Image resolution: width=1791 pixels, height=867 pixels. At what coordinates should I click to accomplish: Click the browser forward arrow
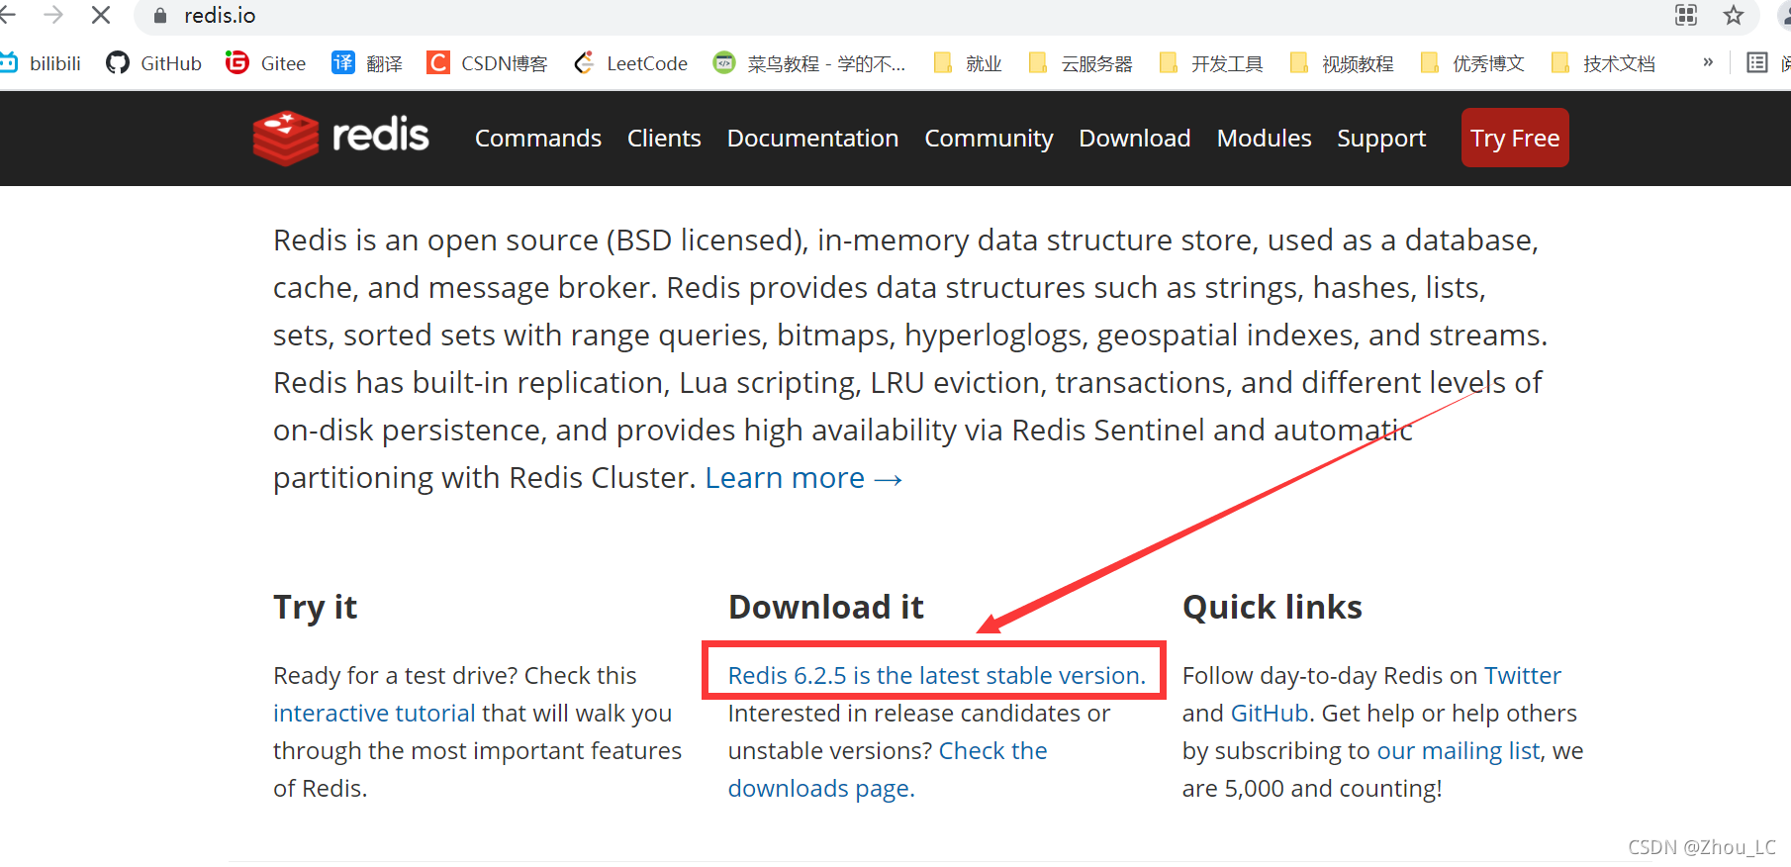point(53,15)
